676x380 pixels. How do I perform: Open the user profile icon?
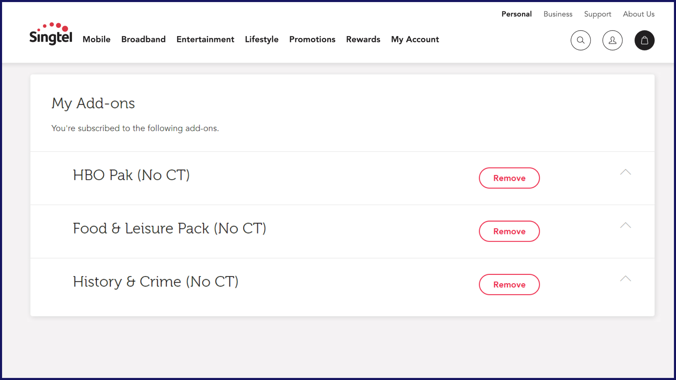point(612,40)
